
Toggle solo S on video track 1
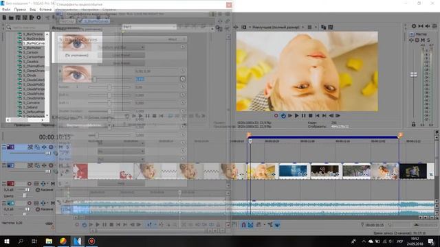click(x=67, y=147)
